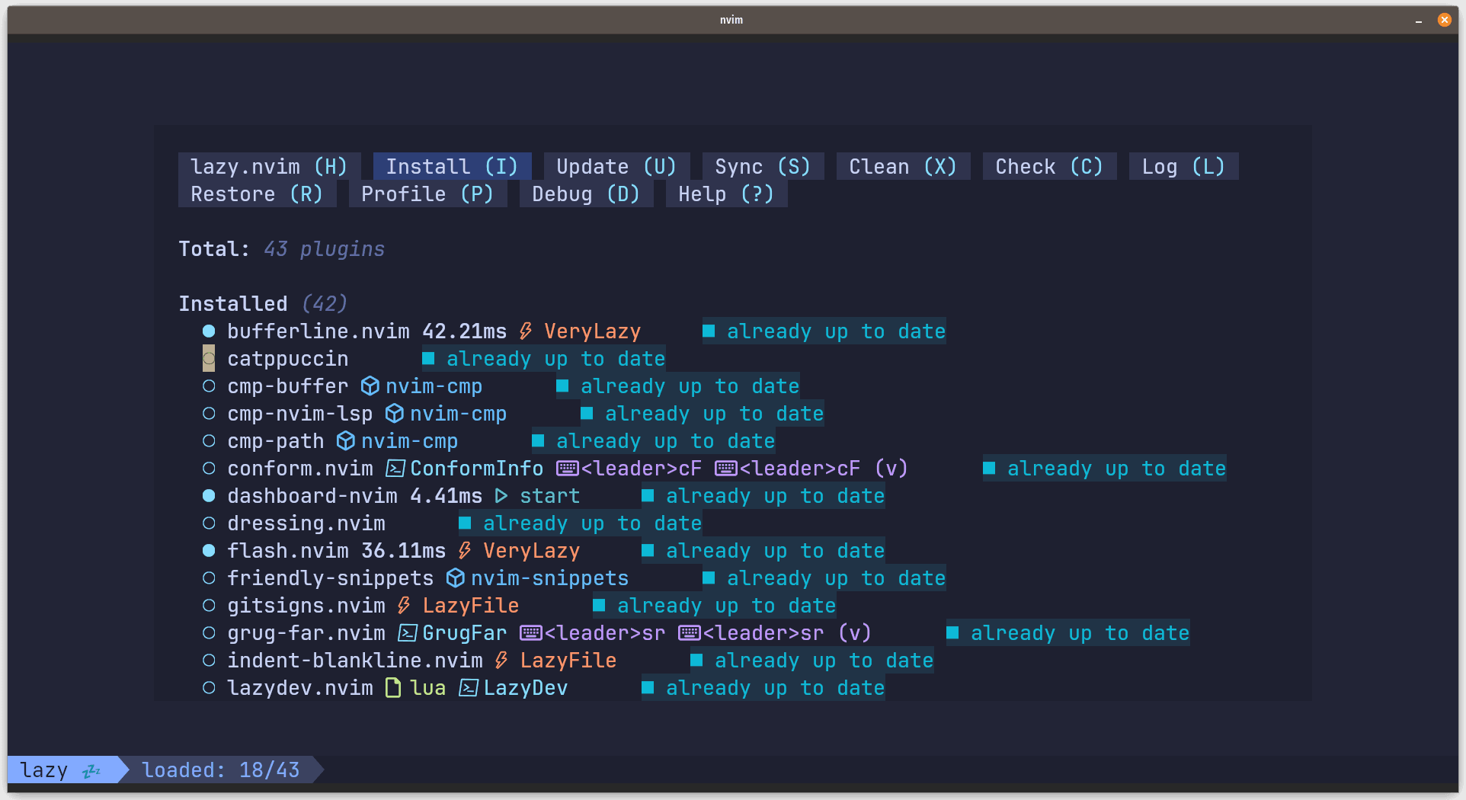Click the unloaded circle beside cmp-buffer
Screen dimensions: 1466x800
[209, 386]
